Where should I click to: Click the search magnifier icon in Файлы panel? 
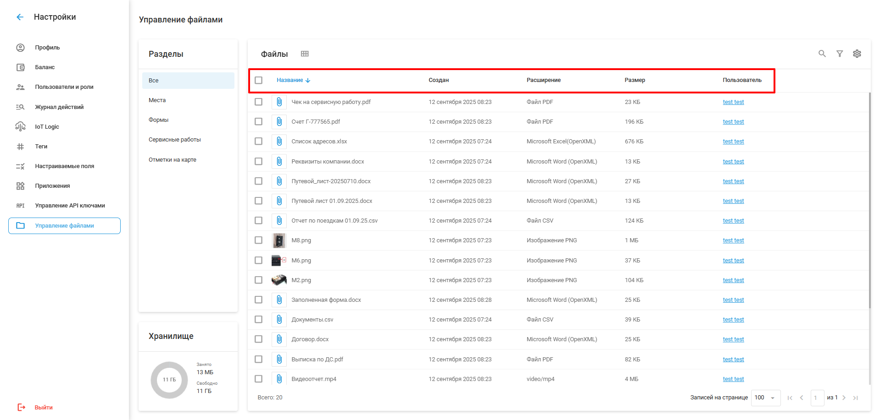822,54
